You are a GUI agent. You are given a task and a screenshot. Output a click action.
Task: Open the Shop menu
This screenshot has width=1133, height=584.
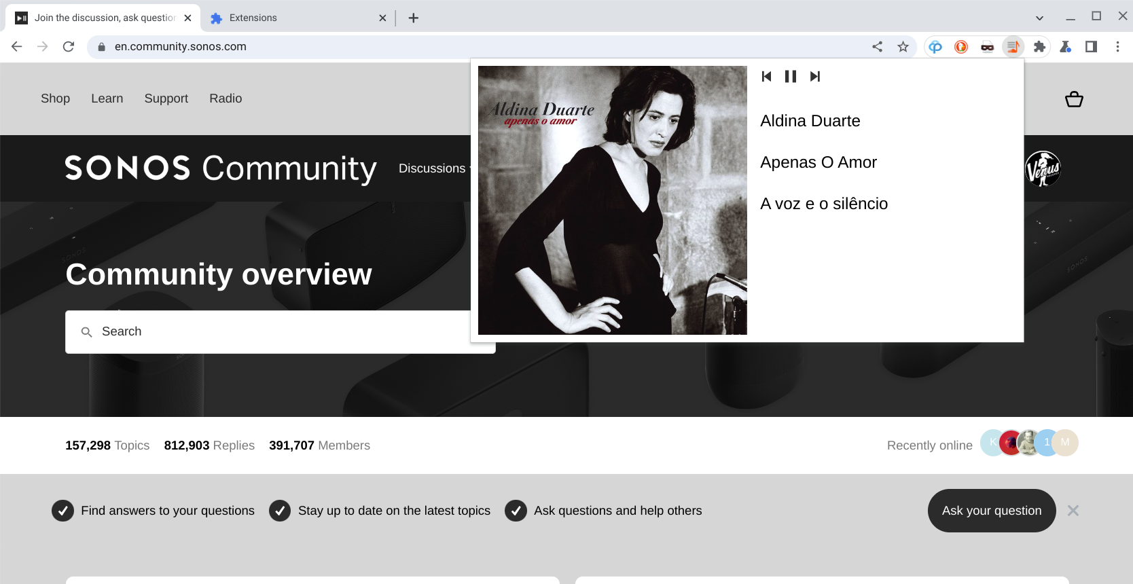[55, 98]
